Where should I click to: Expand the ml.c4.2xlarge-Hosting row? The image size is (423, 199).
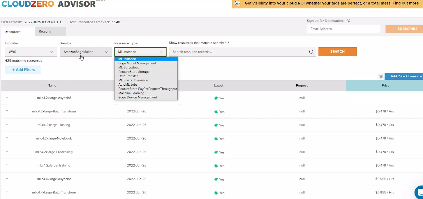(7, 124)
